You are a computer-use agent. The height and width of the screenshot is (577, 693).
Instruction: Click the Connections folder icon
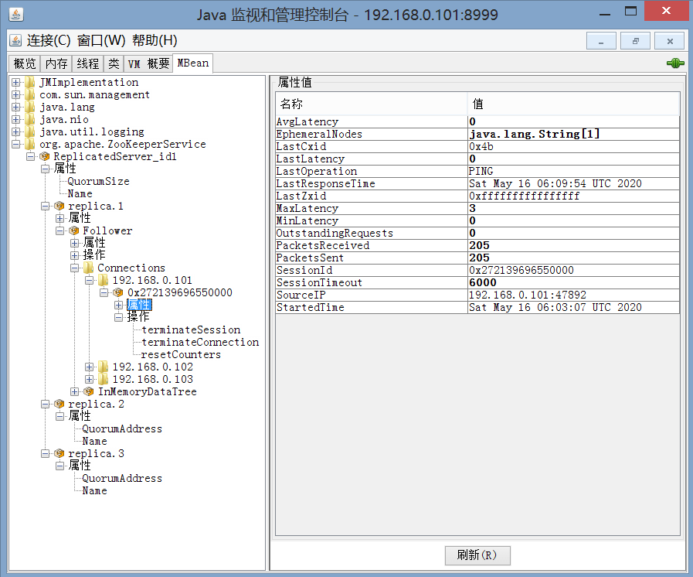(88, 268)
